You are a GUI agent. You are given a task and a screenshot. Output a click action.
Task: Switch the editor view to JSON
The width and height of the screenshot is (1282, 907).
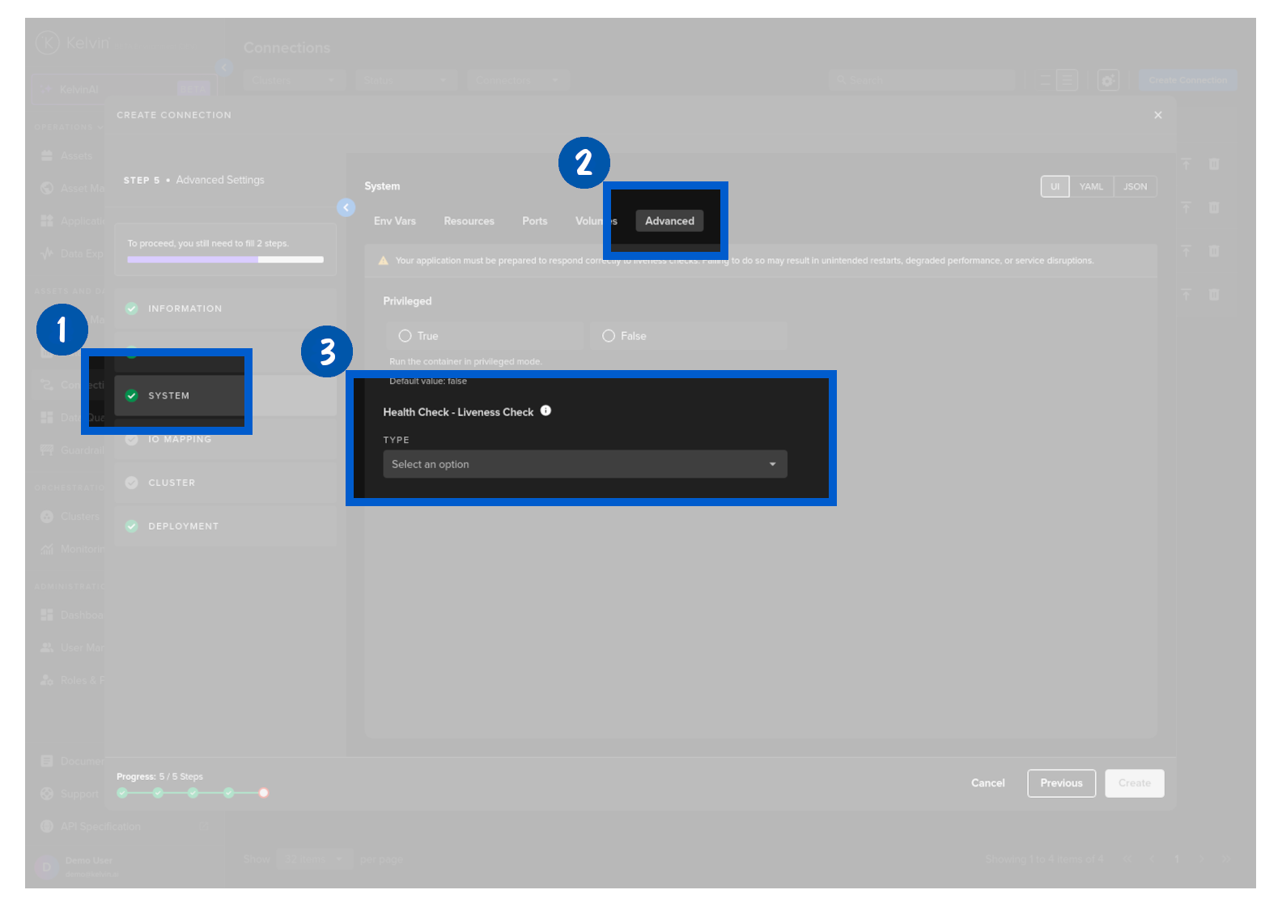tap(1135, 187)
